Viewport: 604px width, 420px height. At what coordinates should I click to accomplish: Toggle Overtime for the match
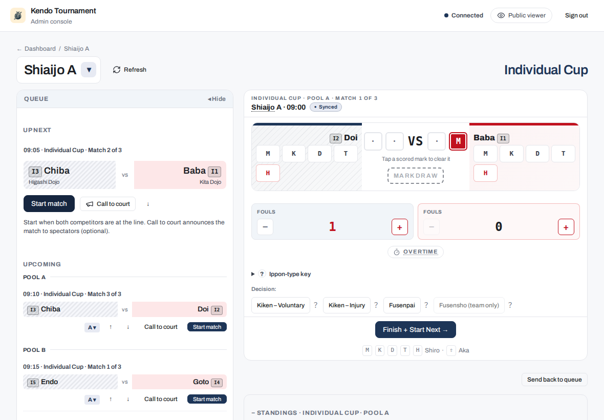pyautogui.click(x=416, y=252)
